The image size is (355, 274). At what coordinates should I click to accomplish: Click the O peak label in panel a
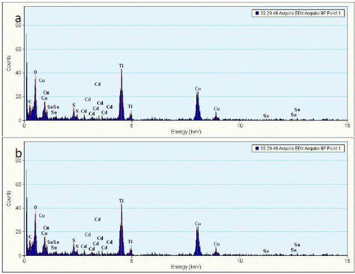pos(35,72)
